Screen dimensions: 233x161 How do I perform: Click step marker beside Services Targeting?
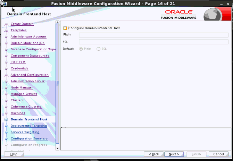point(6,132)
